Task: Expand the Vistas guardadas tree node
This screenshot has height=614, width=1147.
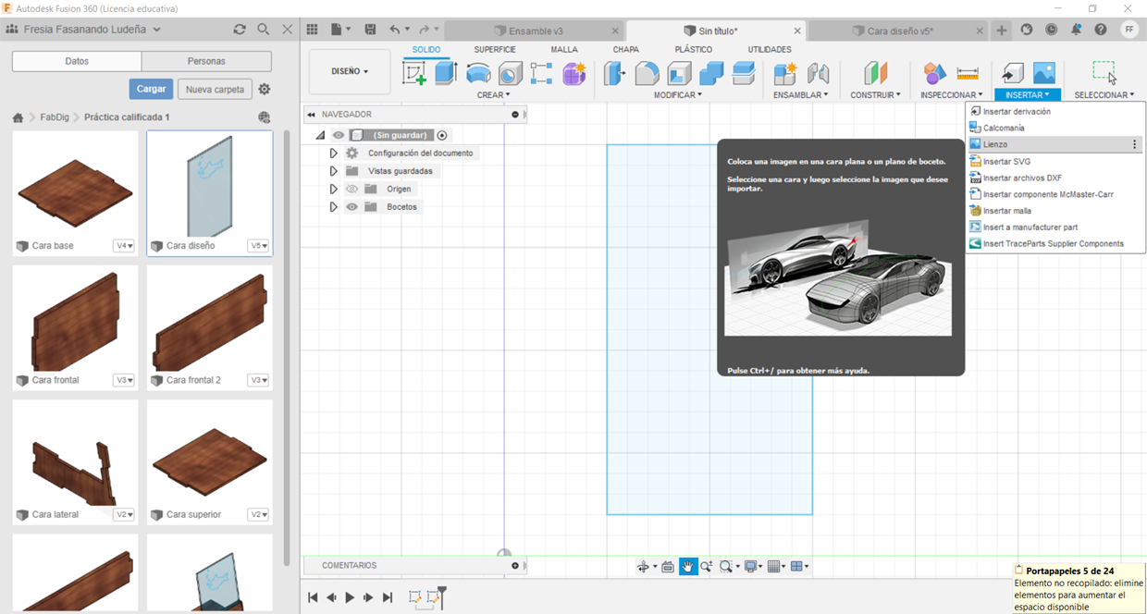Action: click(x=333, y=171)
